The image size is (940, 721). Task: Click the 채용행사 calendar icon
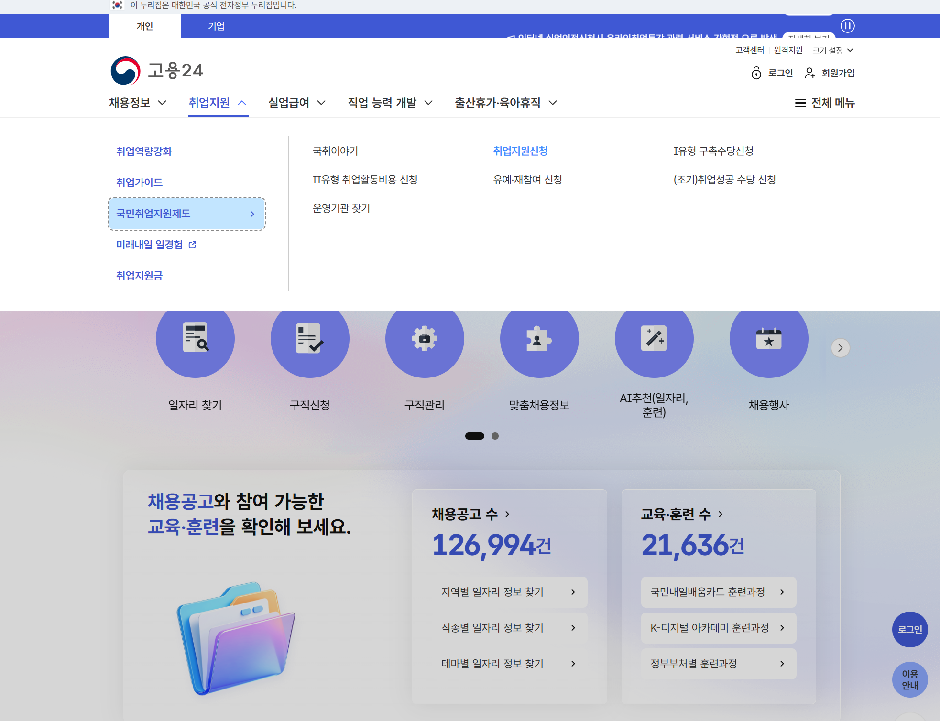769,338
